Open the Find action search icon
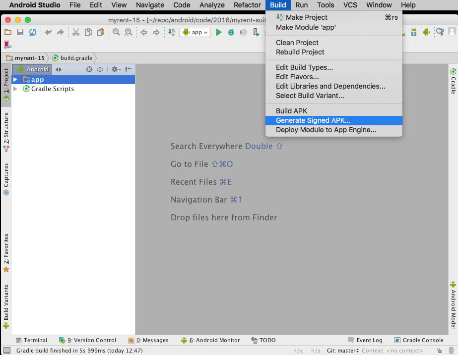 [439, 32]
